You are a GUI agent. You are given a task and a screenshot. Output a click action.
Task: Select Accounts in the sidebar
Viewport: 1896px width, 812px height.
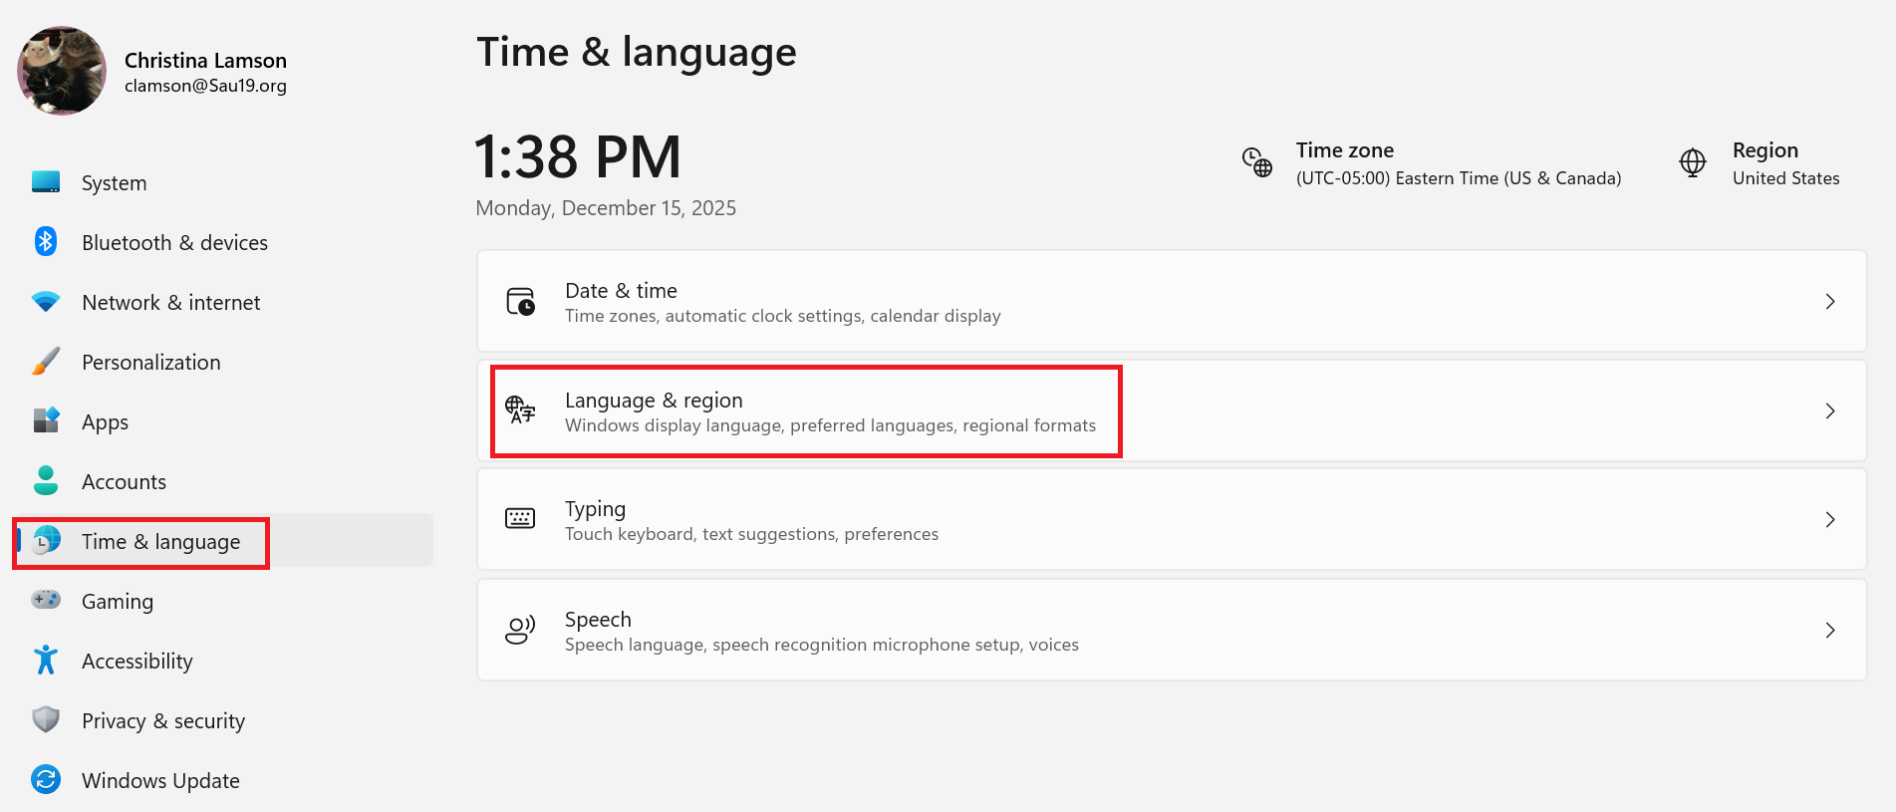[124, 482]
